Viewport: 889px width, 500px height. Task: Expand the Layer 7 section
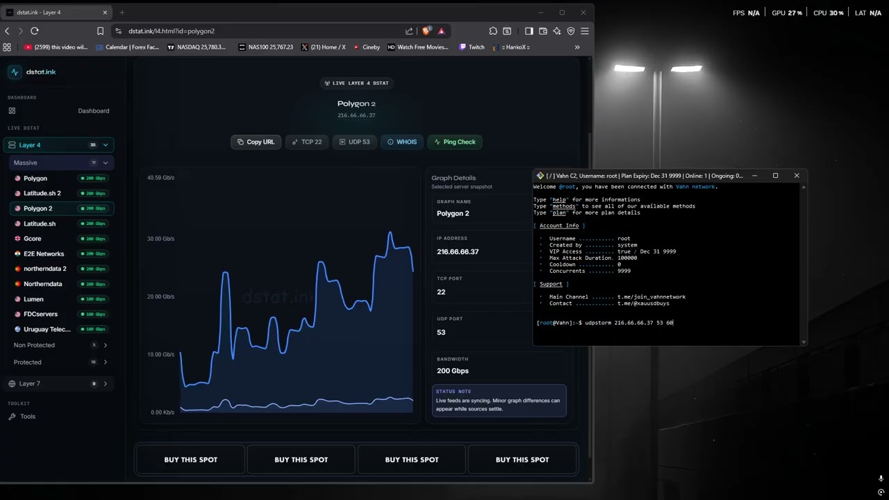coord(58,383)
